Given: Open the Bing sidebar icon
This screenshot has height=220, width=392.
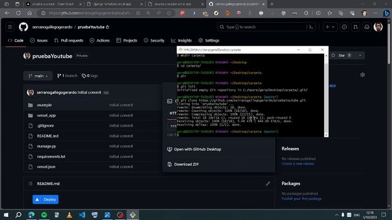Looking at the screenshot, I should 386,13.
